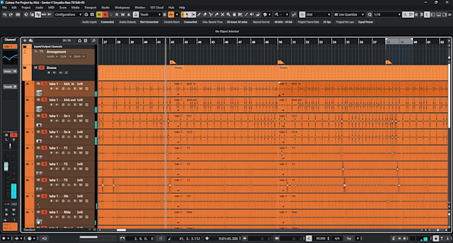Image resolution: width=453 pixels, height=243 pixels.
Task: Click the Channel inspector tab header
Action: pyautogui.click(x=10, y=39)
